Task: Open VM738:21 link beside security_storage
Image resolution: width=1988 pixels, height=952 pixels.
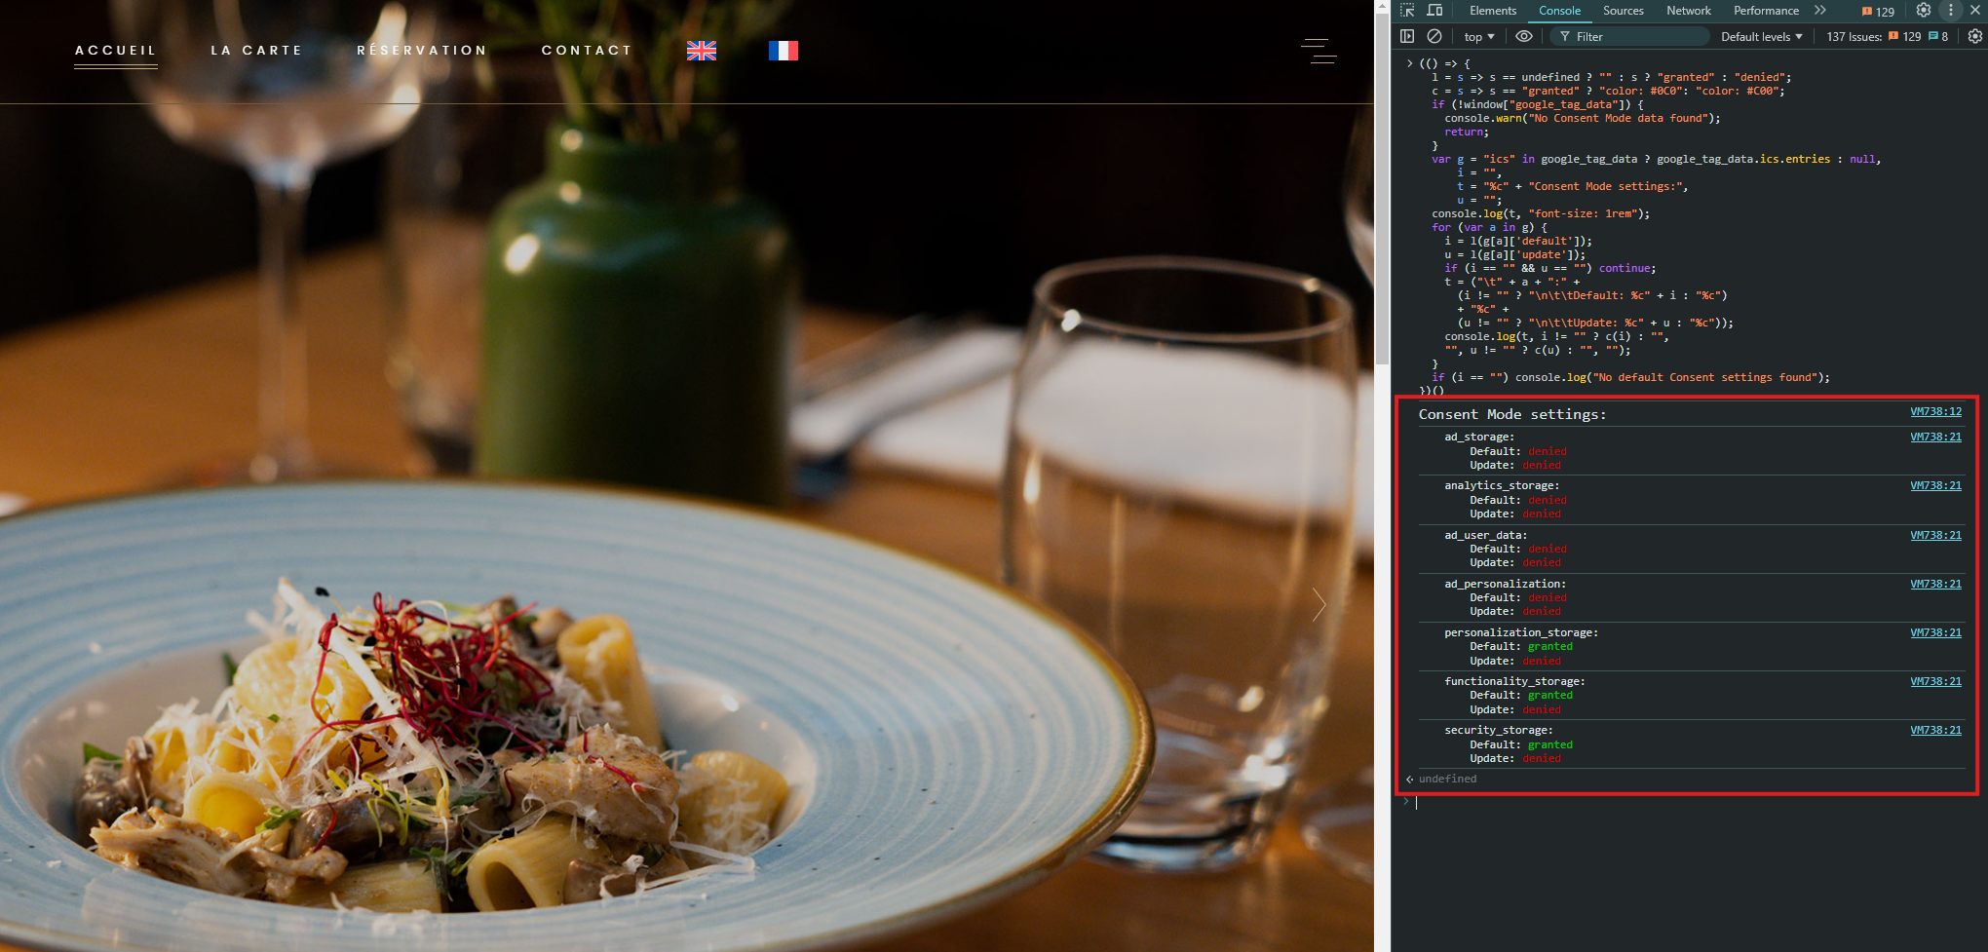Action: (x=1935, y=731)
